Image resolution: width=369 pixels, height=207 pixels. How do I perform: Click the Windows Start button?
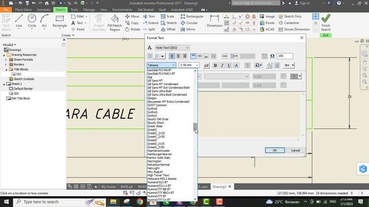[6, 202]
